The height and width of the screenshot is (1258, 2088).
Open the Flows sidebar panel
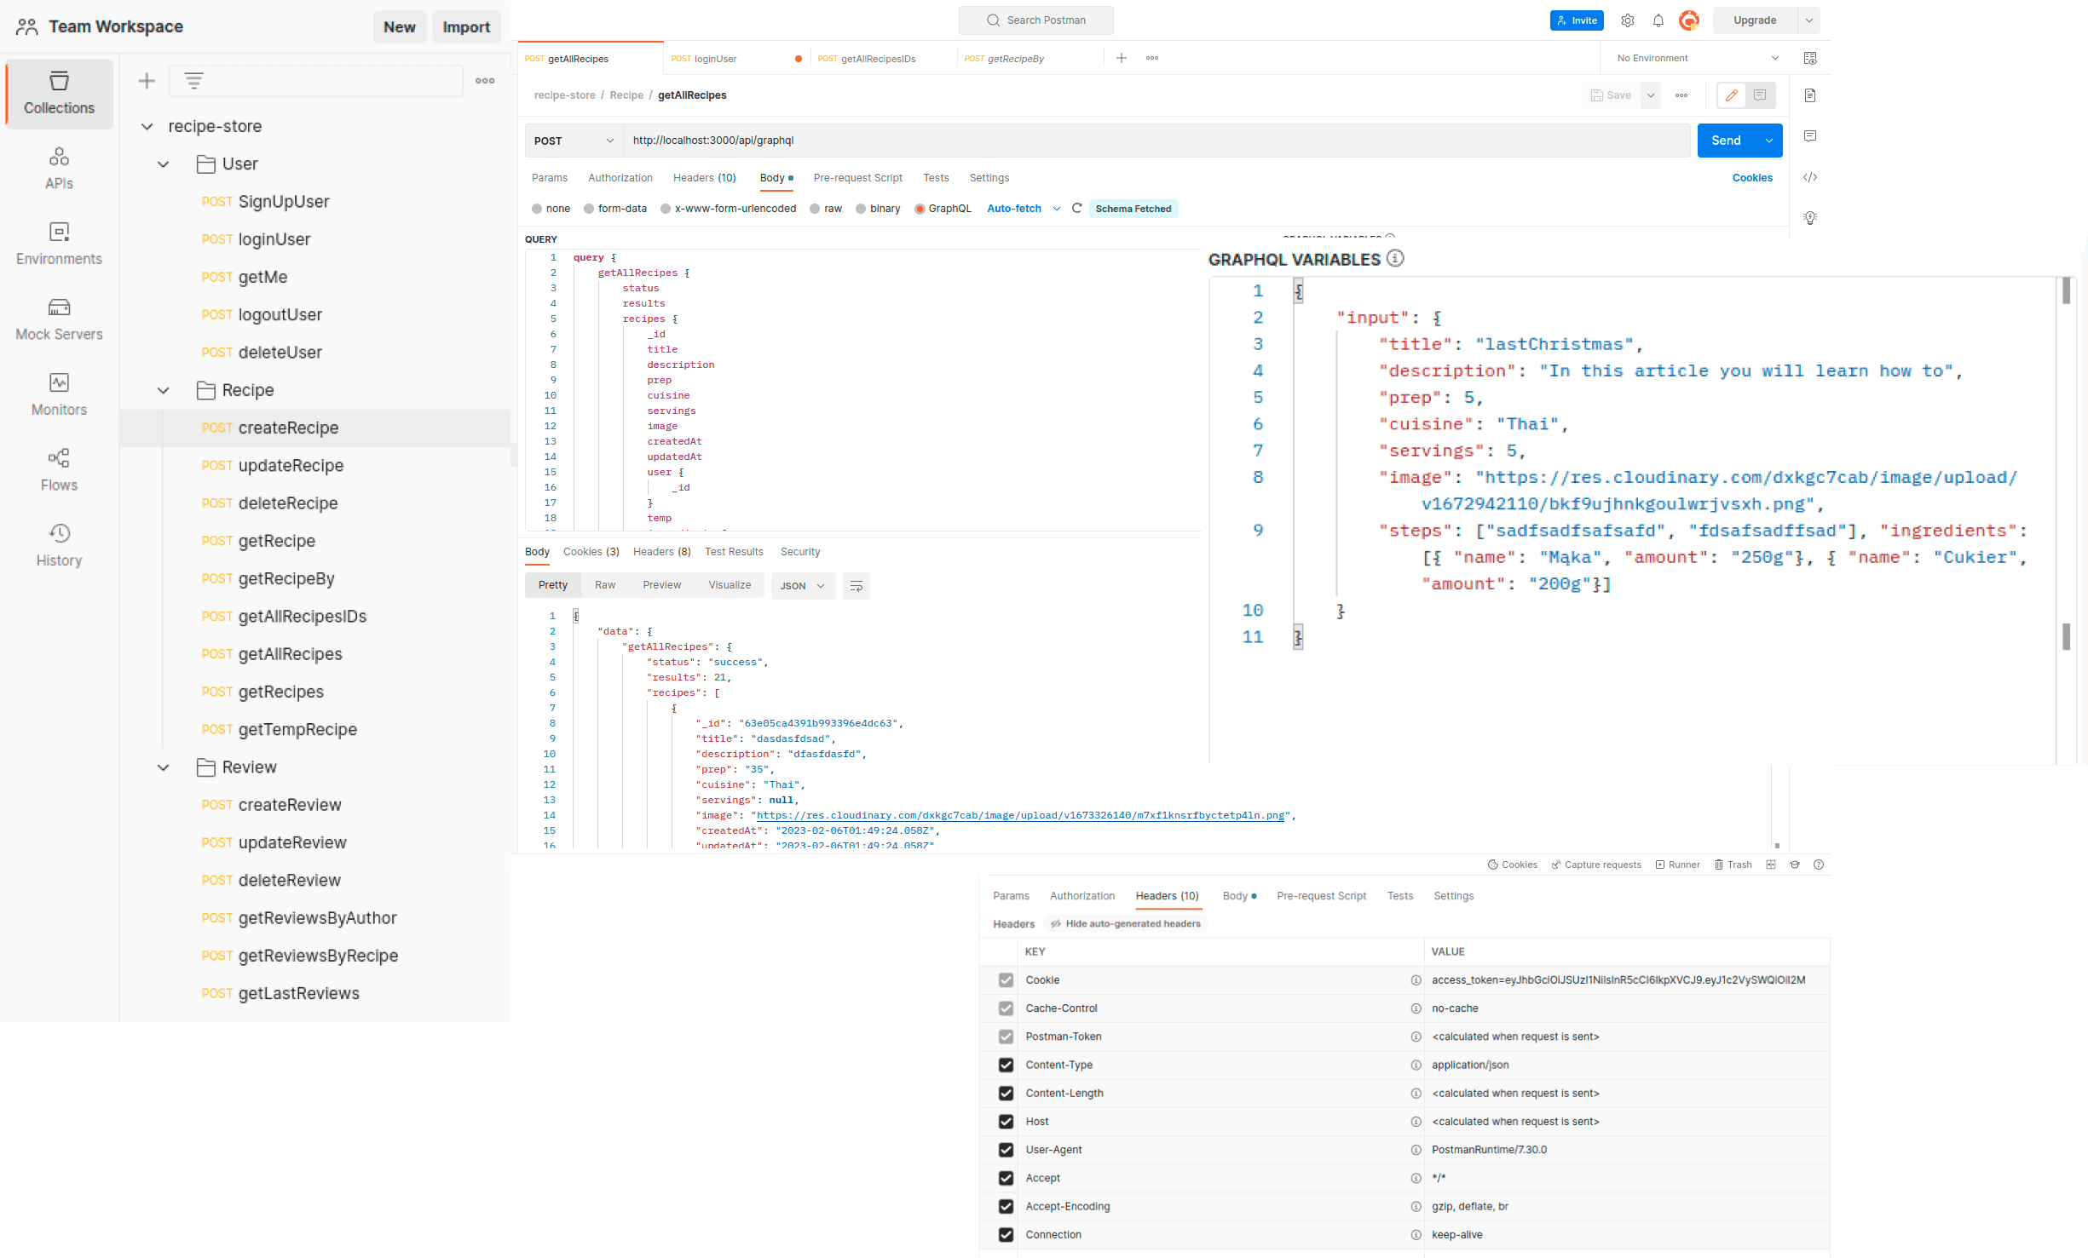59,470
